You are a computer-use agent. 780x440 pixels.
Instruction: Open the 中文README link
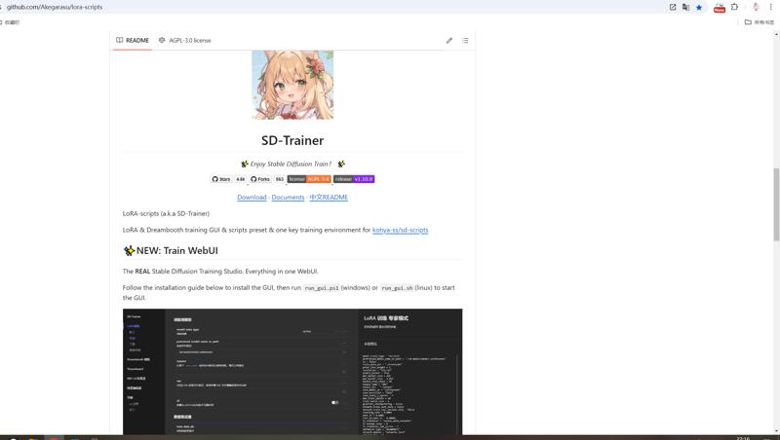point(329,198)
